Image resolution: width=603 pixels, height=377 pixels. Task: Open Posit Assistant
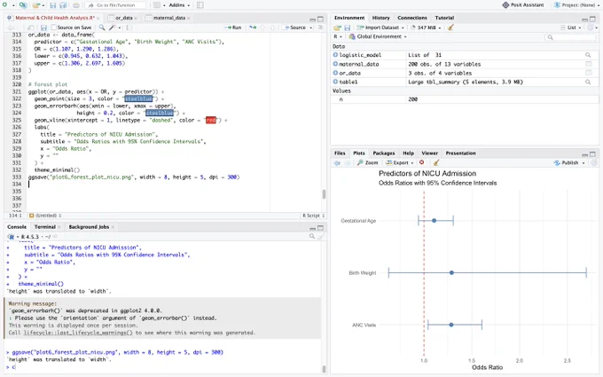click(x=523, y=5)
